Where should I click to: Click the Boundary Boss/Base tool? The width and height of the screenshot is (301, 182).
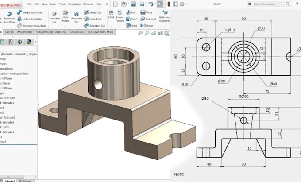pos(31,26)
